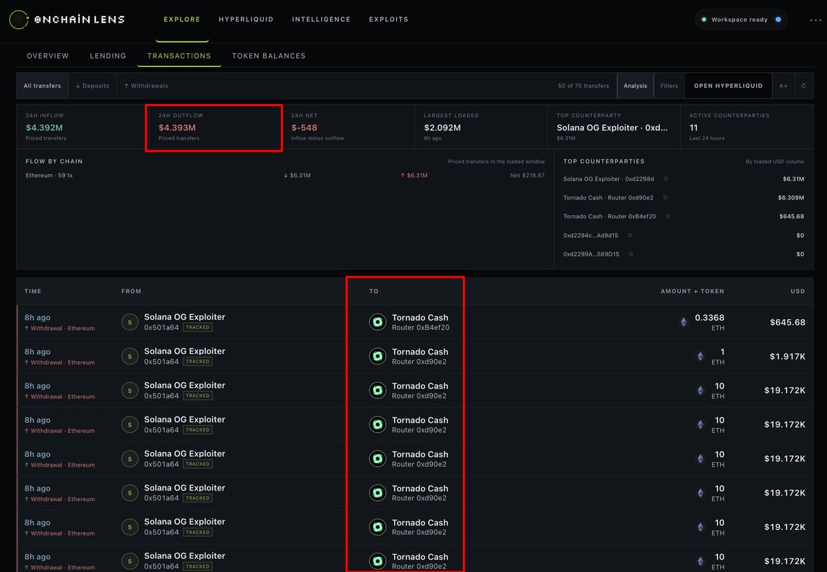Open the Token Balances tab

click(269, 56)
